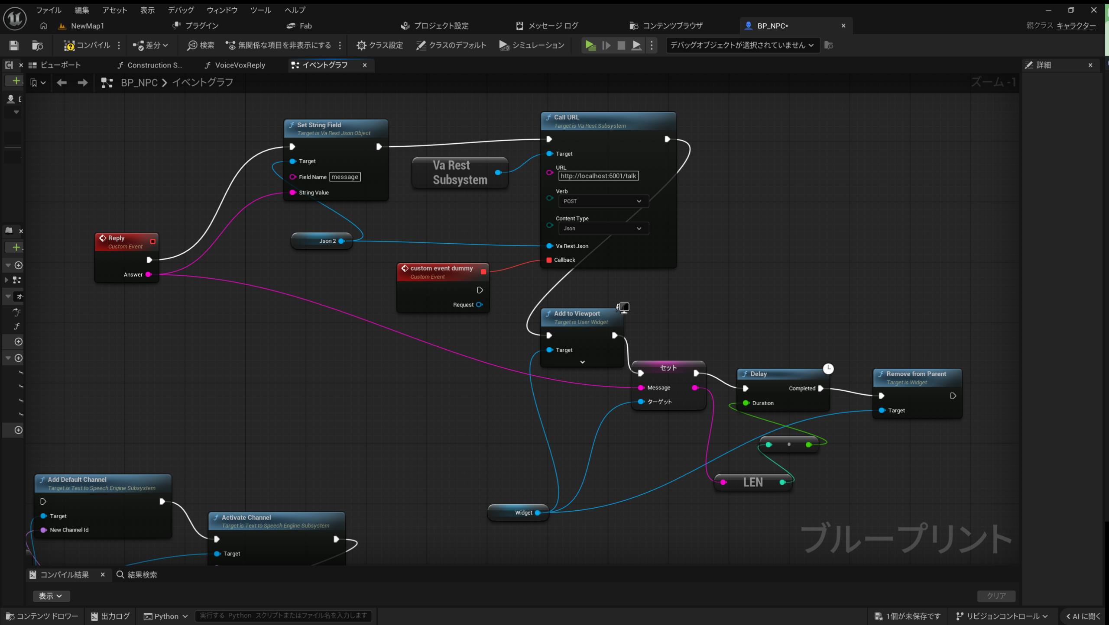Open debug object selection dropdown
Screen dimensions: 1109x625
pos(742,45)
